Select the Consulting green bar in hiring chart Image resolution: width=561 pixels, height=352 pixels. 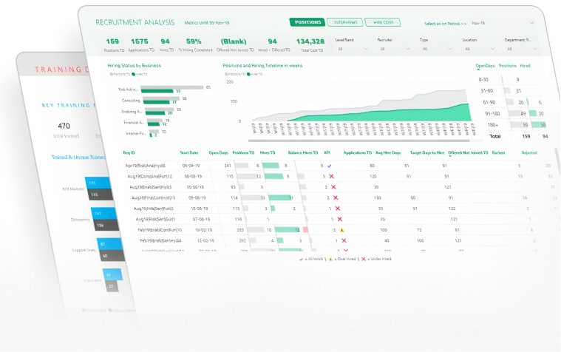click(x=157, y=102)
